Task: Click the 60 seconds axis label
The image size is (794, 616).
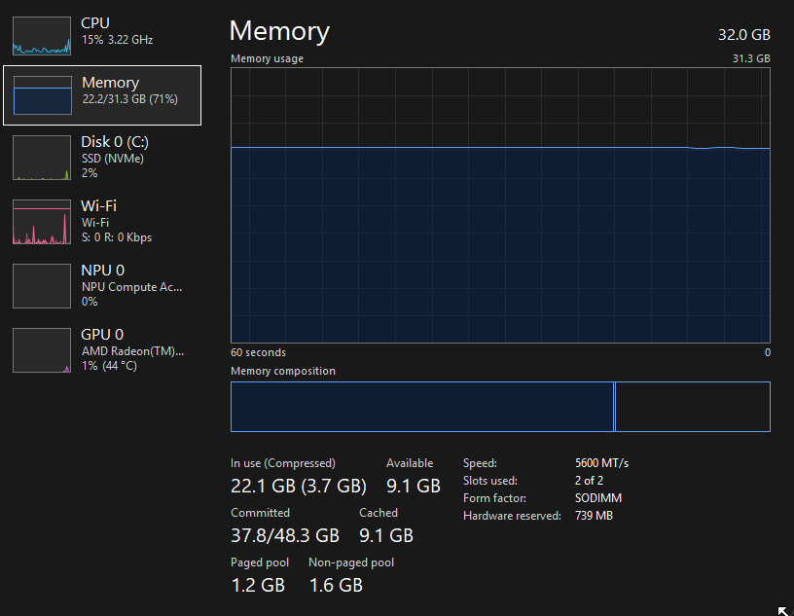Action: point(258,352)
